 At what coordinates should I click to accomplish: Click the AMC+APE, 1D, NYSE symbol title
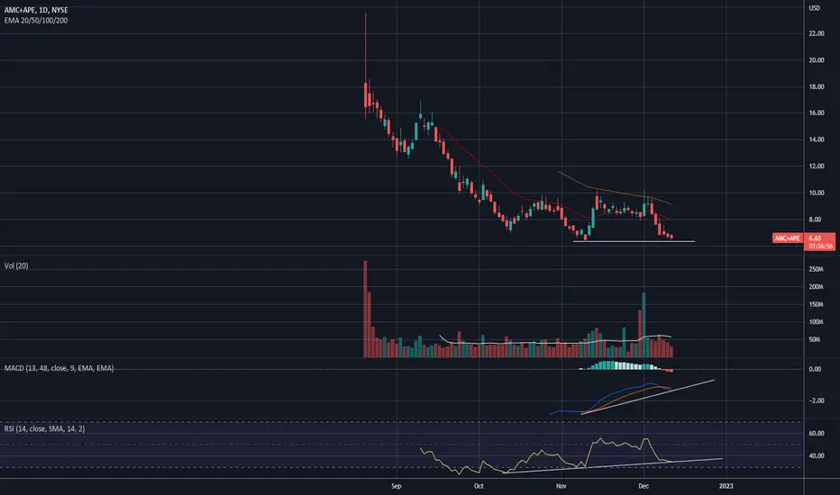coord(36,10)
